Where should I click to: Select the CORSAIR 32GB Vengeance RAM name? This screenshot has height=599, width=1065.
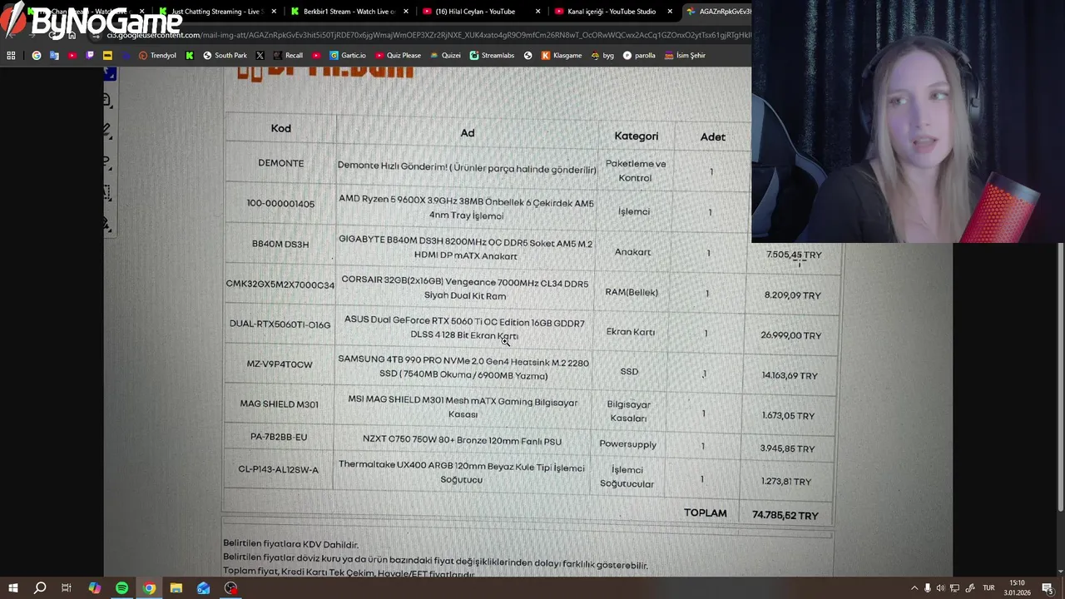tap(464, 288)
